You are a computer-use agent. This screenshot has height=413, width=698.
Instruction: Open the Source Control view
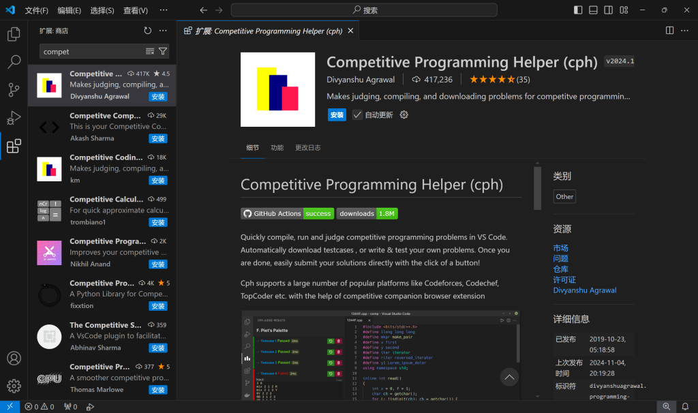click(14, 90)
